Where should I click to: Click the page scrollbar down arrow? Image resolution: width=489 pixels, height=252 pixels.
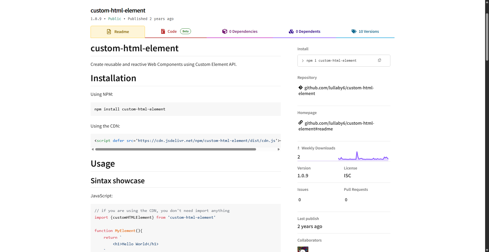point(487,250)
